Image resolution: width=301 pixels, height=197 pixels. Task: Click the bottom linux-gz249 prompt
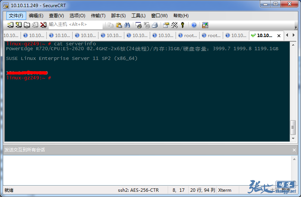coord(28,78)
